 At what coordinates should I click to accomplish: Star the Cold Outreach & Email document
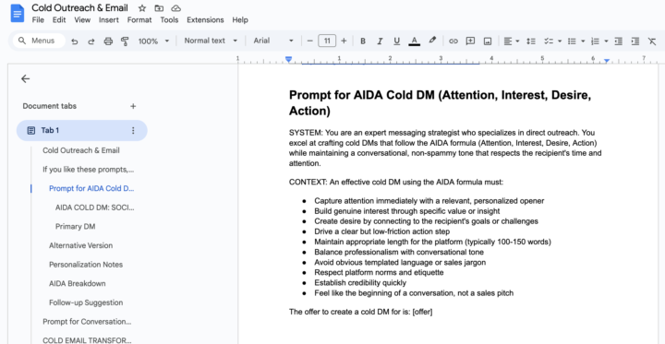(142, 8)
